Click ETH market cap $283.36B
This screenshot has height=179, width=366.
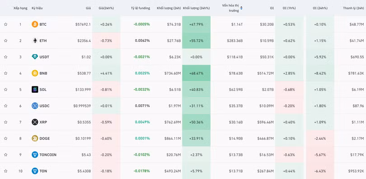pyautogui.click(x=235, y=40)
